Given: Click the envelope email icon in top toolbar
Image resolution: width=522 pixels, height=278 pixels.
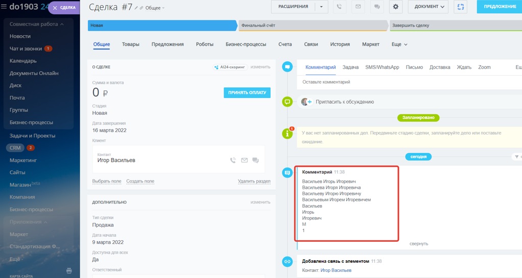Looking at the screenshot, I should tap(358, 7).
